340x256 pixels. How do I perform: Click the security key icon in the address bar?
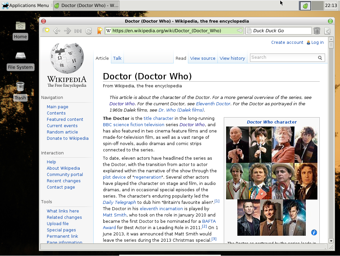[240, 31]
